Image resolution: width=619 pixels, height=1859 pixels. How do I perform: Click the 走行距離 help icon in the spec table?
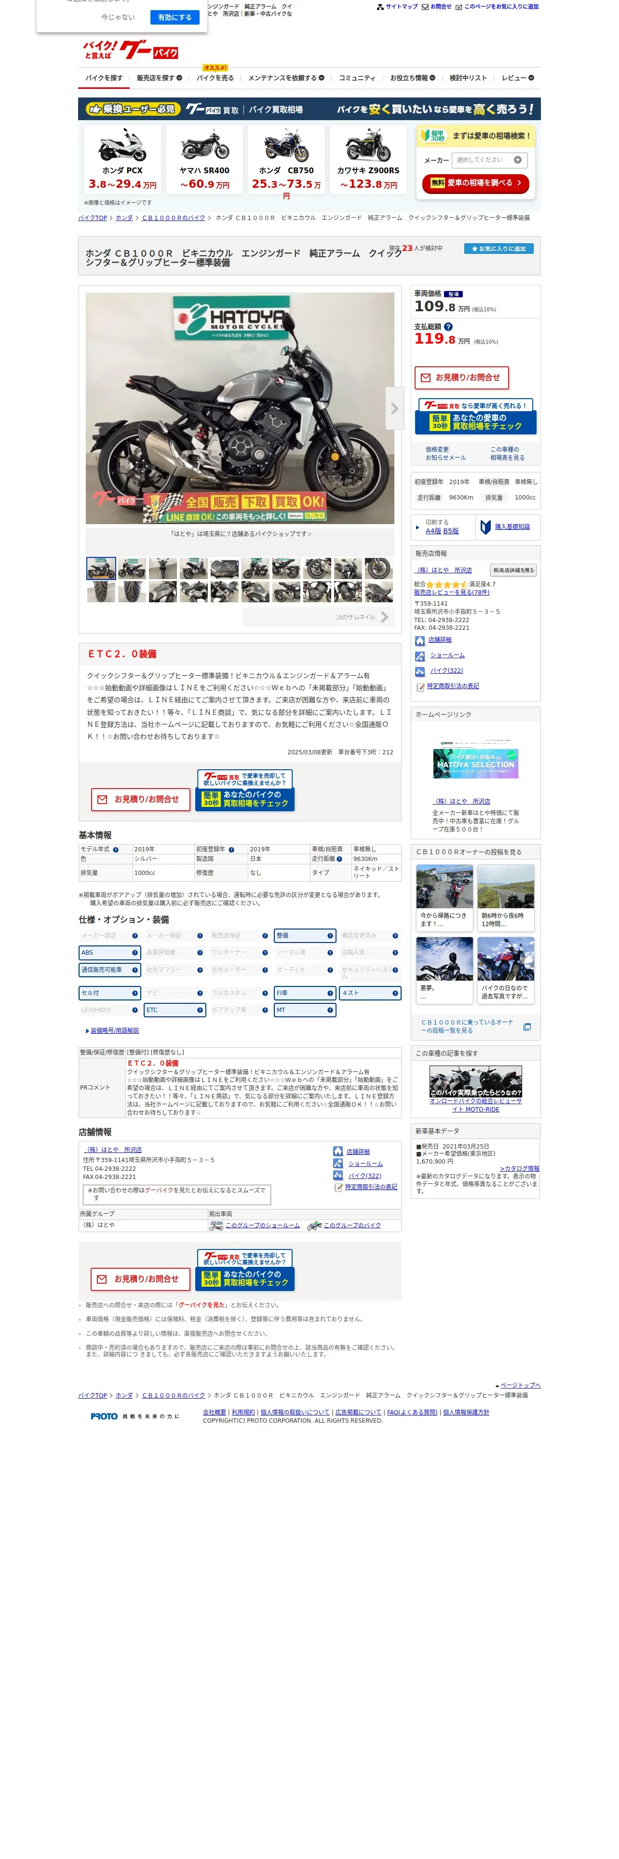pos(339,859)
